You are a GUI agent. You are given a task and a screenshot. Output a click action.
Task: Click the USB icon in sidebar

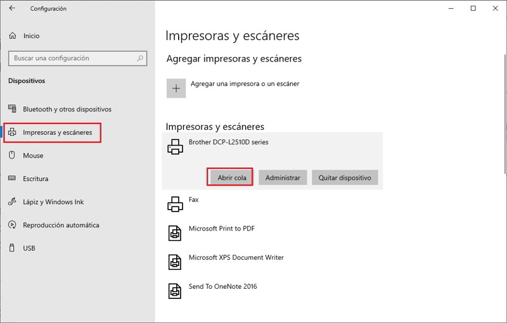pyautogui.click(x=13, y=248)
